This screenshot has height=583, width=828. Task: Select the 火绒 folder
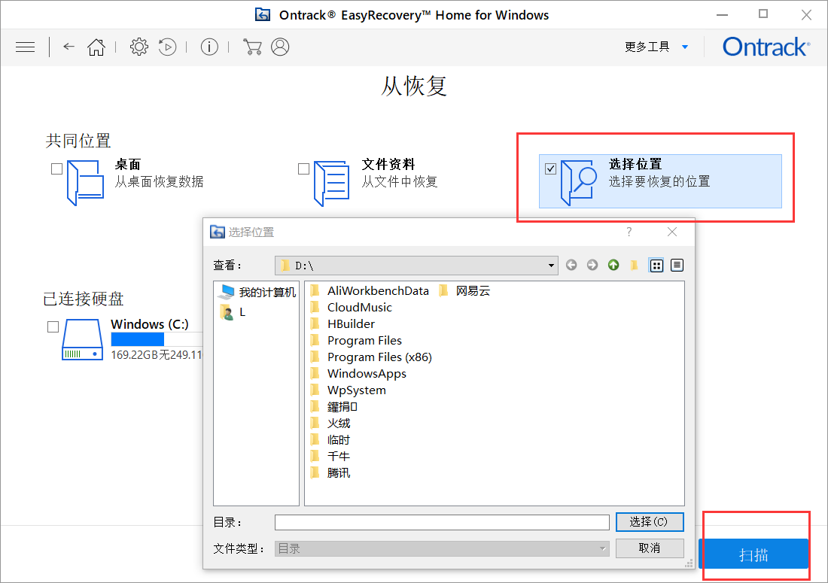pyautogui.click(x=330, y=423)
